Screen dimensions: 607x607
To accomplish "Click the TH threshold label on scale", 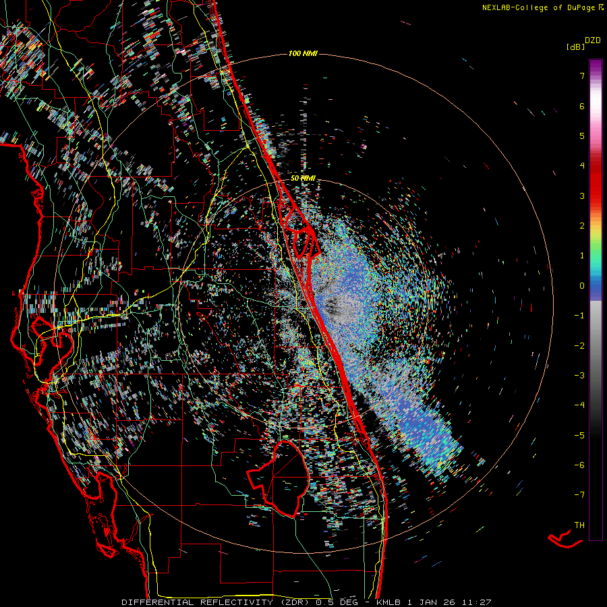I will pos(579,525).
